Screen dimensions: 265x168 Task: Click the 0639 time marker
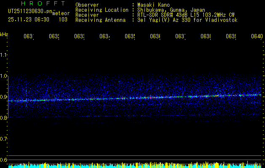[x=231, y=37]
